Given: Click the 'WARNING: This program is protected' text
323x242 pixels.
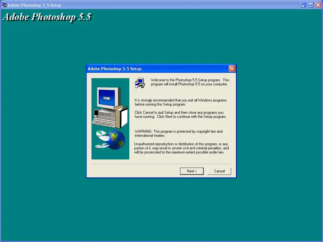Looking at the screenshot, I should (179, 133).
